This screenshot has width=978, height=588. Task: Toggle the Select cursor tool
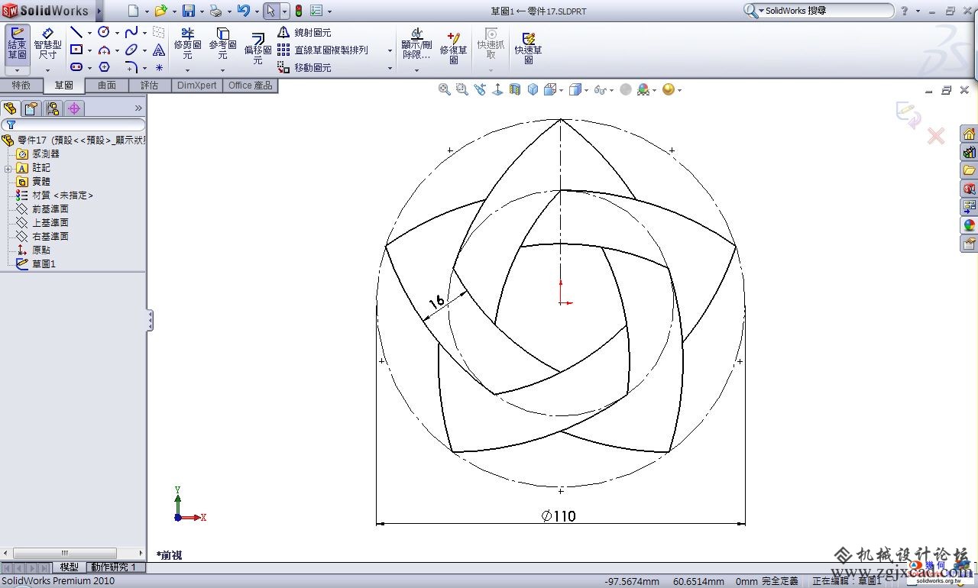tap(270, 11)
